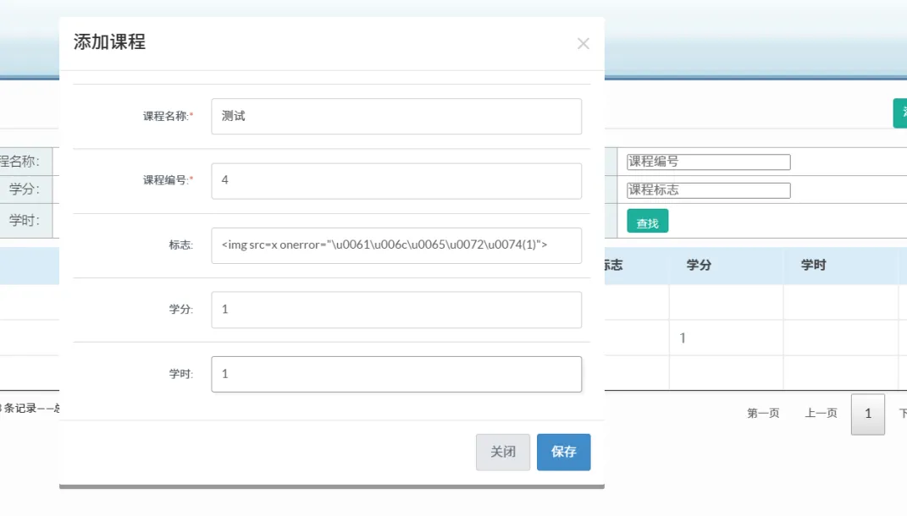Click the 课程名称 field containing 测试
Screen dimensions: 907x516
(396, 116)
